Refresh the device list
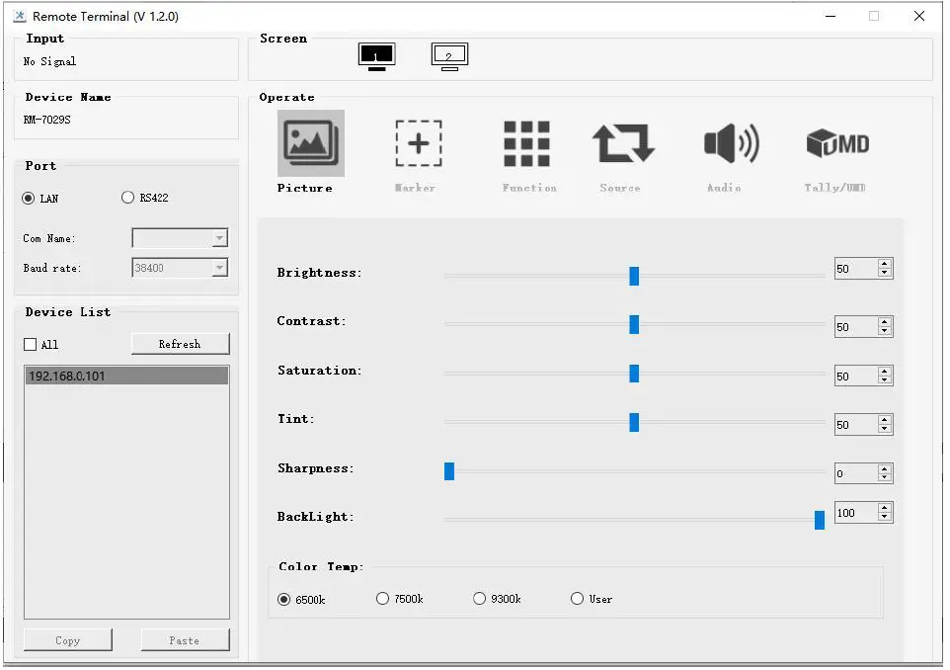The height and width of the screenshot is (670, 950). [180, 344]
